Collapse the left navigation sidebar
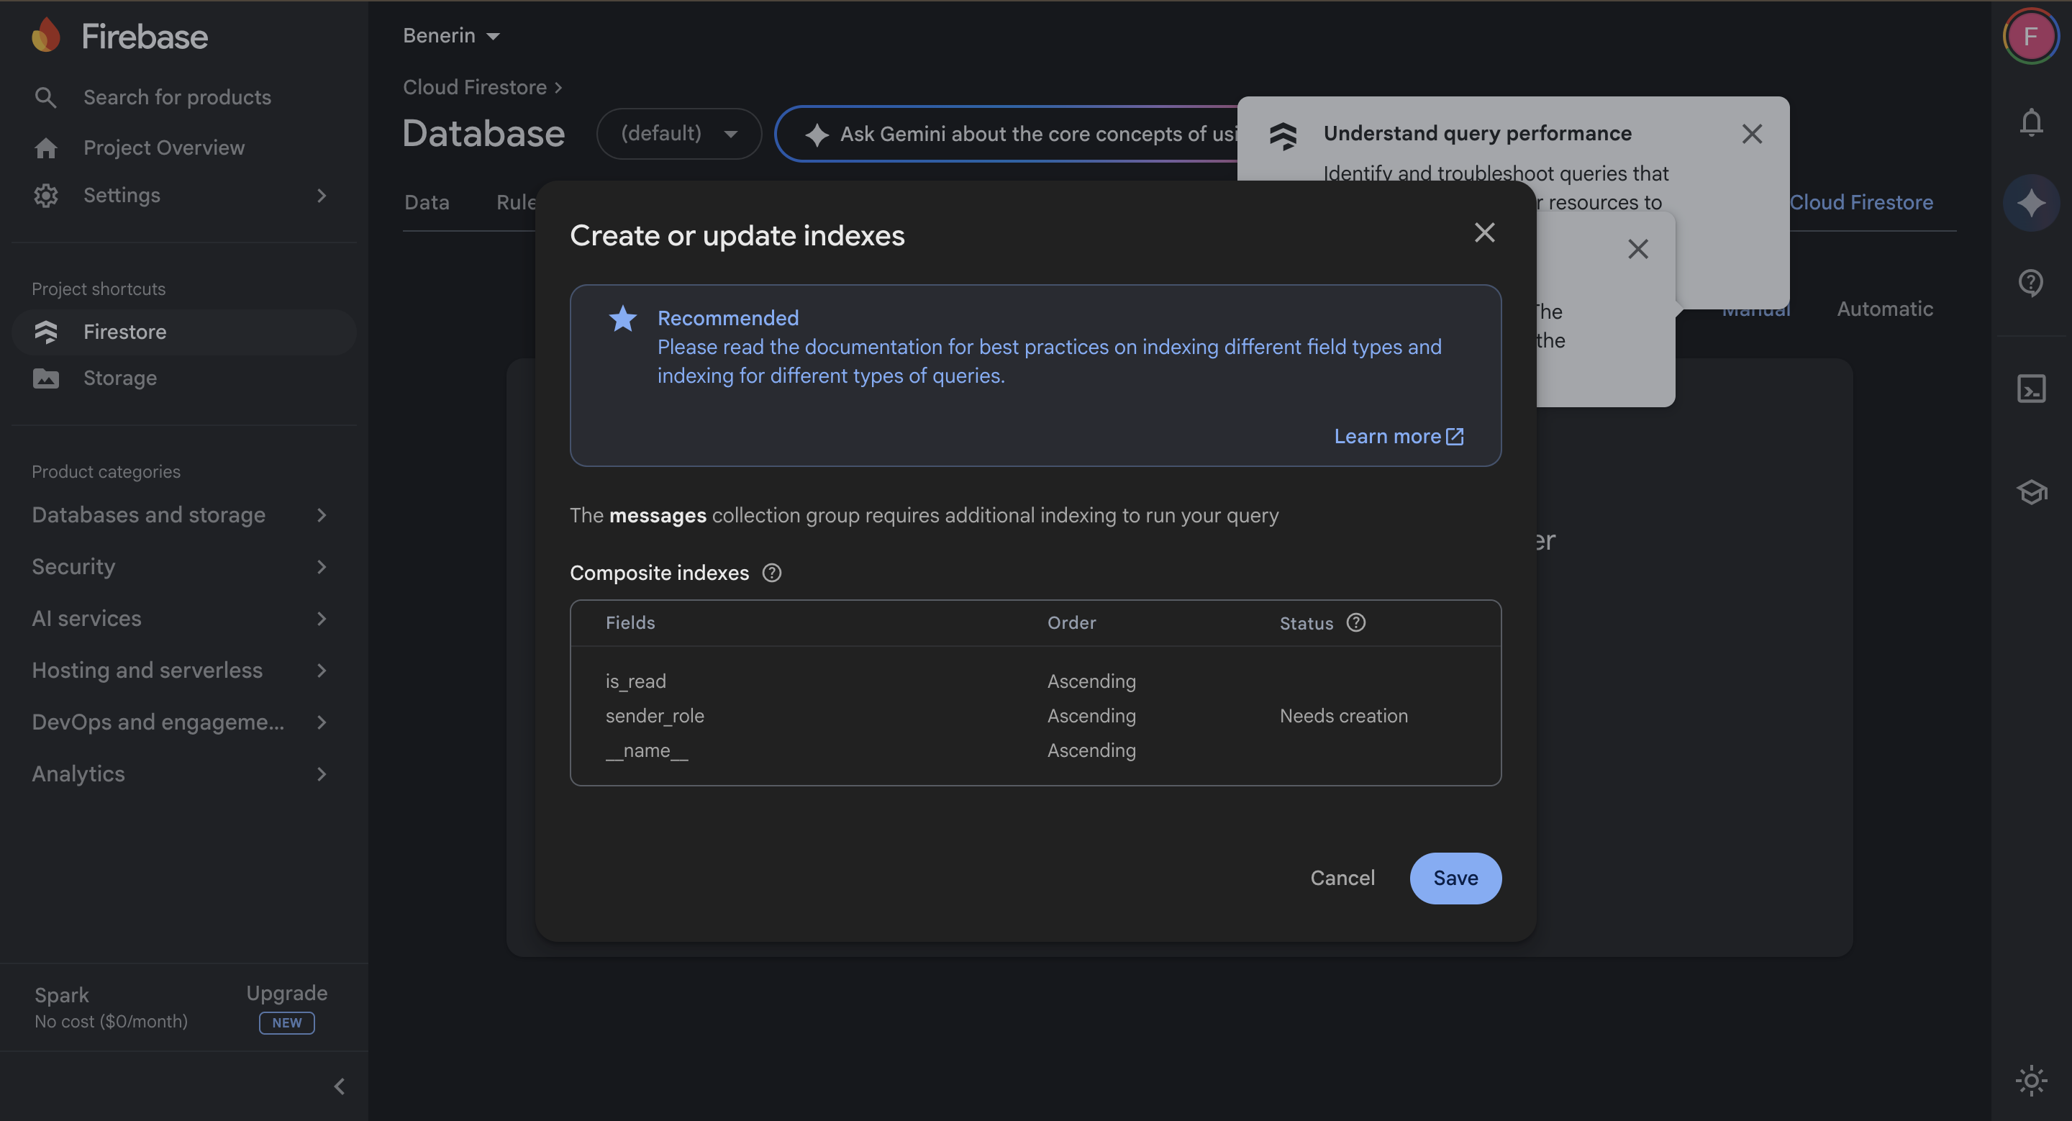Screen dimensions: 2072x1121 click(x=340, y=1086)
